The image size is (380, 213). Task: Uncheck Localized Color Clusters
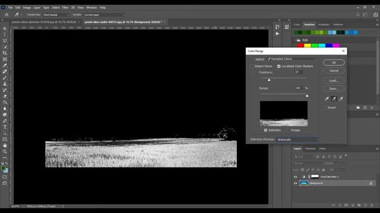click(x=278, y=66)
